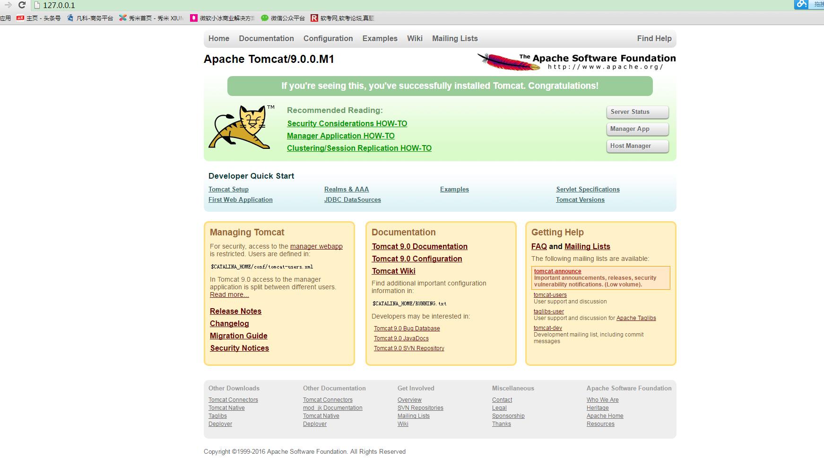Image resolution: width=824 pixels, height=458 pixels.
Task: Open Examples in the top navigation bar
Action: point(380,39)
